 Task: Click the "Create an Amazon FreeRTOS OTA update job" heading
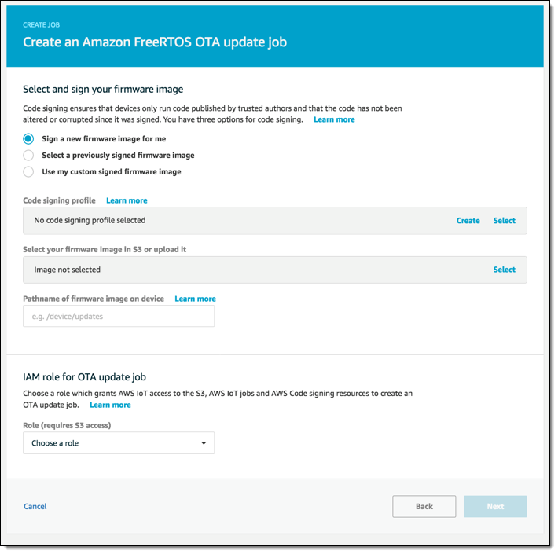point(155,42)
